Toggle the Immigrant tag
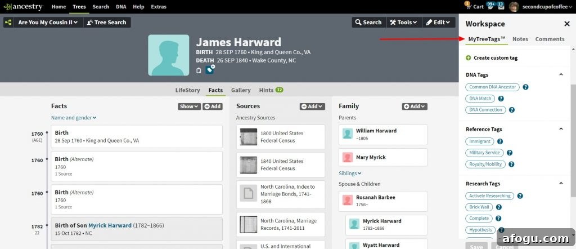The height and width of the screenshot is (249, 576). (x=479, y=141)
